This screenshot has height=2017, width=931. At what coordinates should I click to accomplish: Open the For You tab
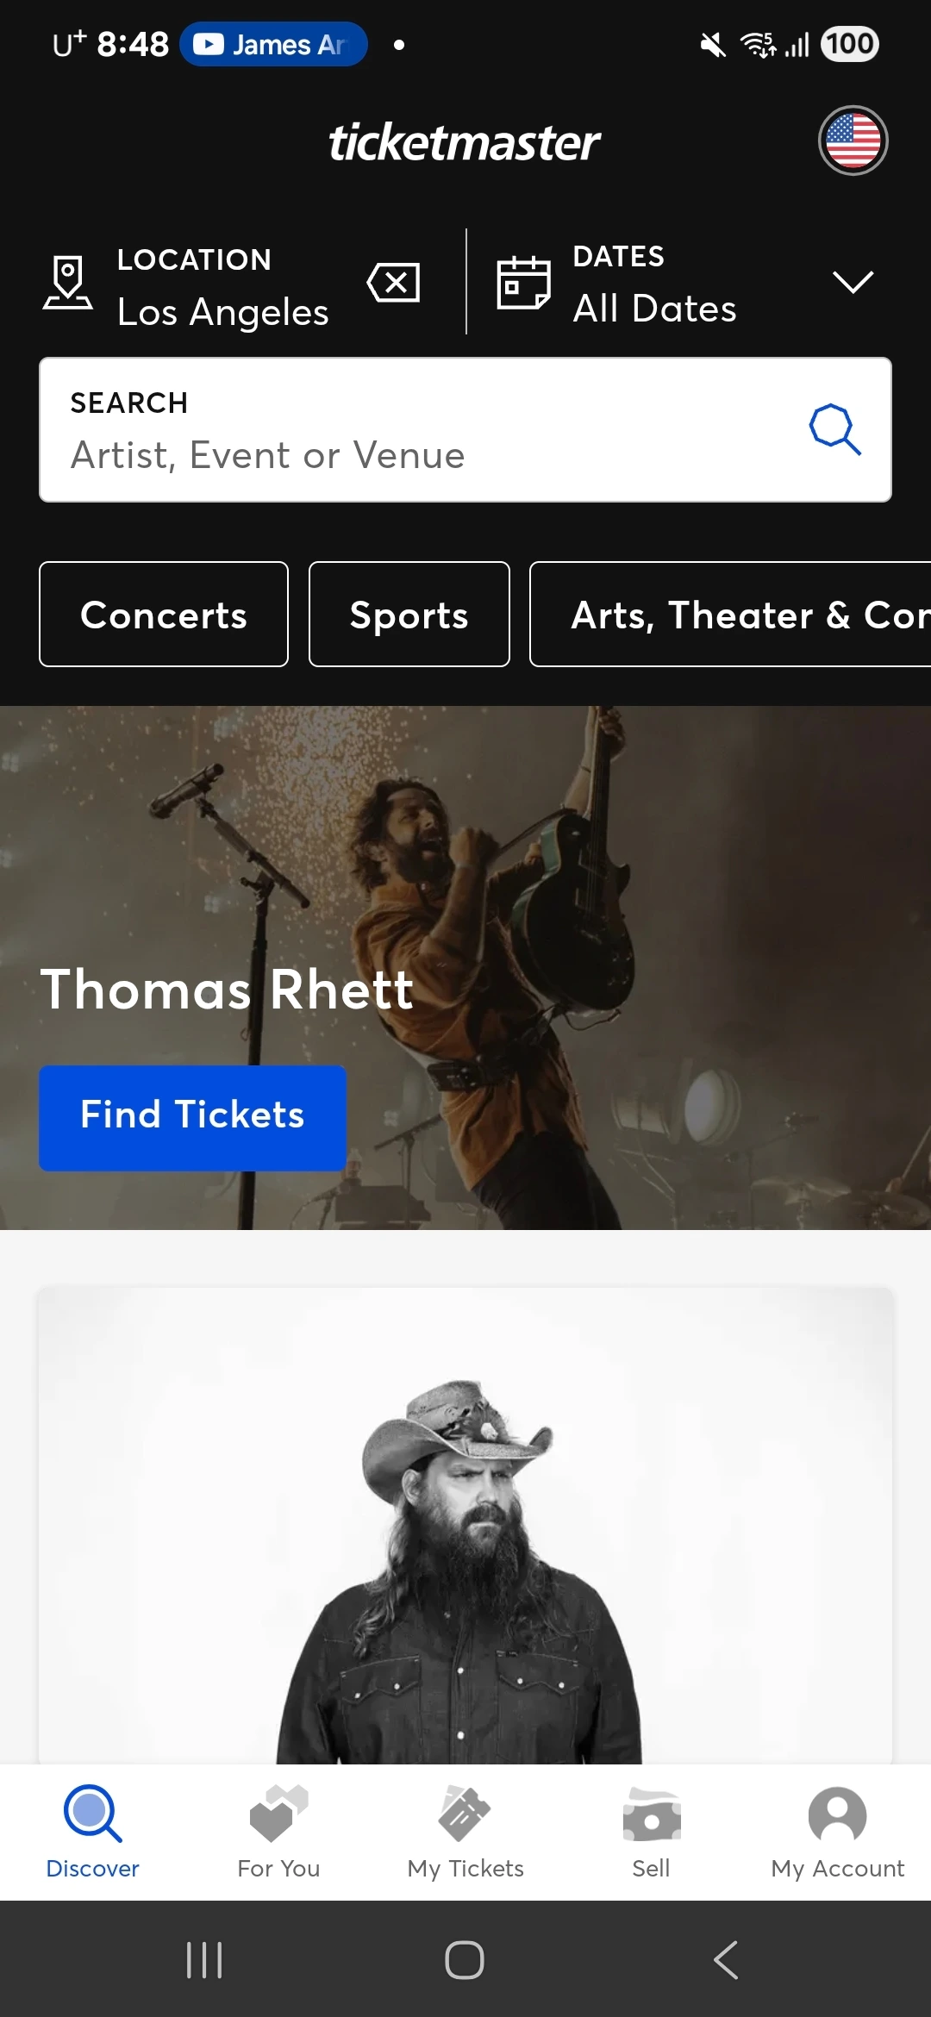(278, 1832)
